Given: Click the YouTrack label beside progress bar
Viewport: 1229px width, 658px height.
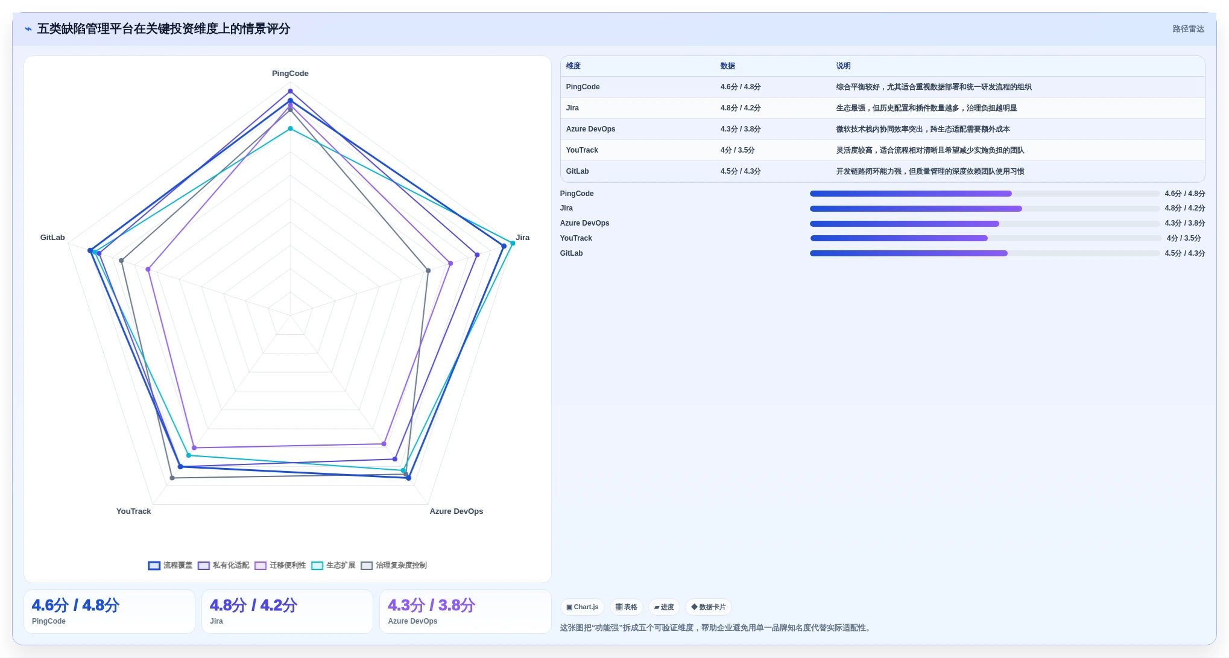Looking at the screenshot, I should click(x=576, y=239).
